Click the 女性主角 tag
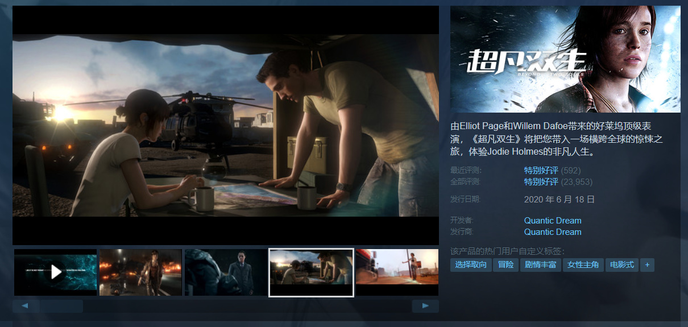The height and width of the screenshot is (327, 688). pos(583,265)
